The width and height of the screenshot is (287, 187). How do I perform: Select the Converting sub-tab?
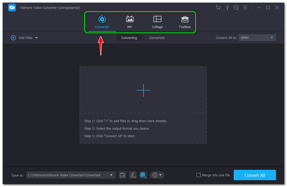pyautogui.click(x=129, y=38)
